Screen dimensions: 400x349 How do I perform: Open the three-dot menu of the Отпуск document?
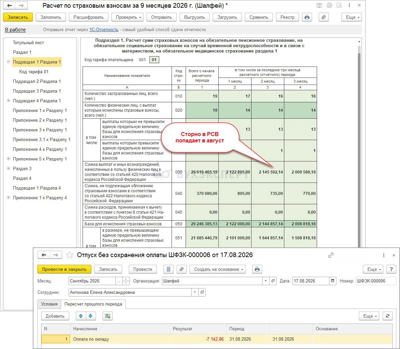pos(384,255)
